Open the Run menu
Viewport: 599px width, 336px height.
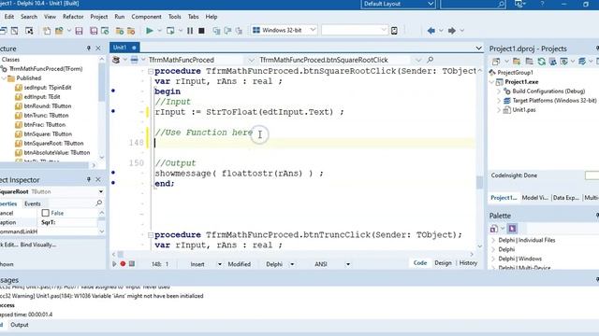[x=120, y=17]
